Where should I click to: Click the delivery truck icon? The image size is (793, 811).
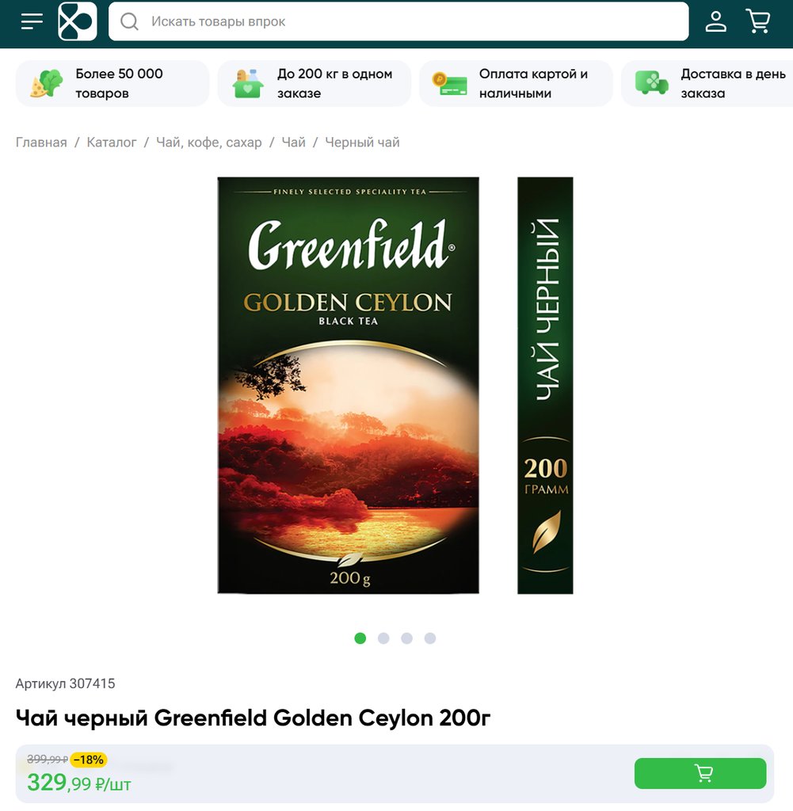(651, 83)
